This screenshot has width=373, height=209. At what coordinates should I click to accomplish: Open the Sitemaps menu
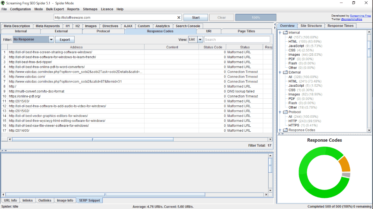90,9
